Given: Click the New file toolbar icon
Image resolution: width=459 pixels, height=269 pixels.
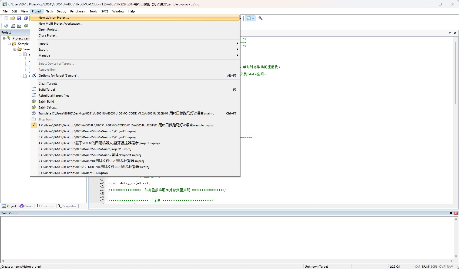Looking at the screenshot, I should pos(6,18).
